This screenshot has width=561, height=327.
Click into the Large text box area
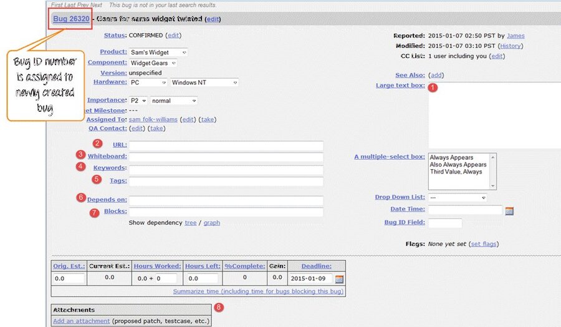[x=494, y=115]
